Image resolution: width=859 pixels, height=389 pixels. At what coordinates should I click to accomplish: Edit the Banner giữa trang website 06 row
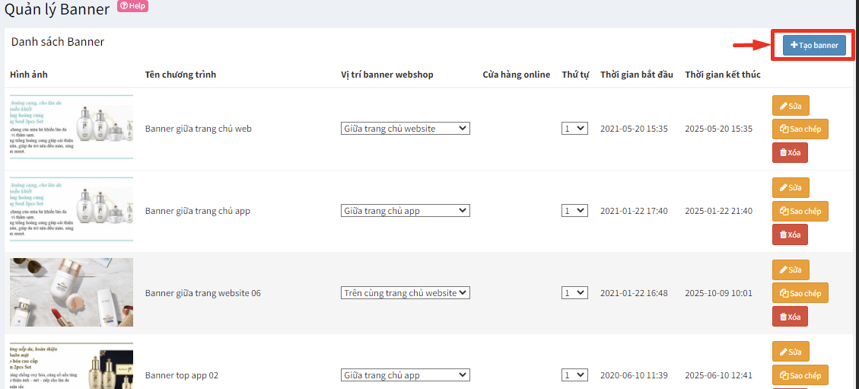791,269
